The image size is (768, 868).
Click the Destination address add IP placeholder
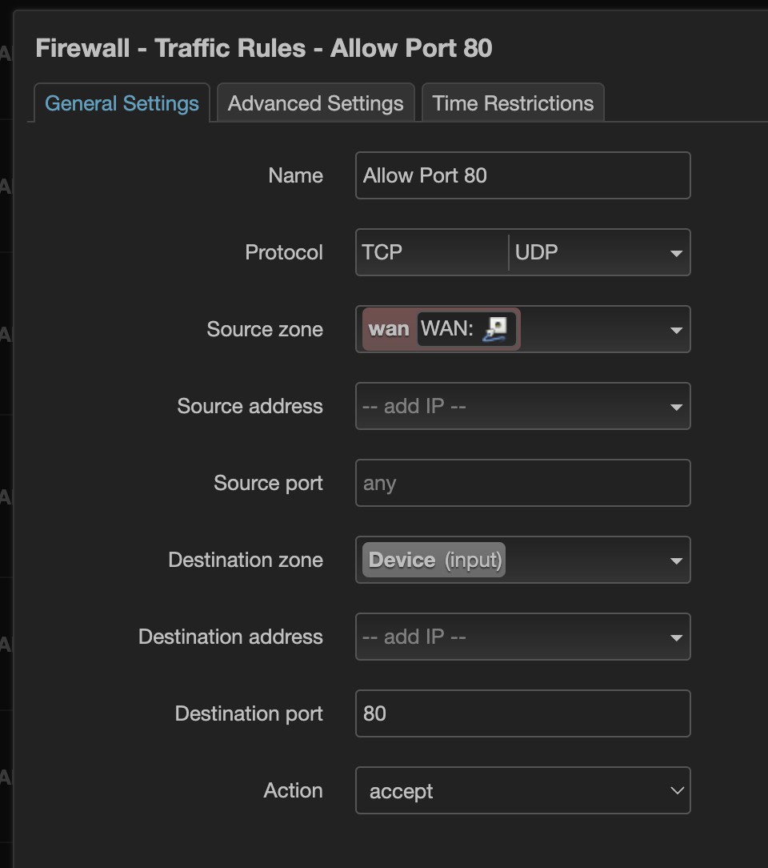[414, 637]
